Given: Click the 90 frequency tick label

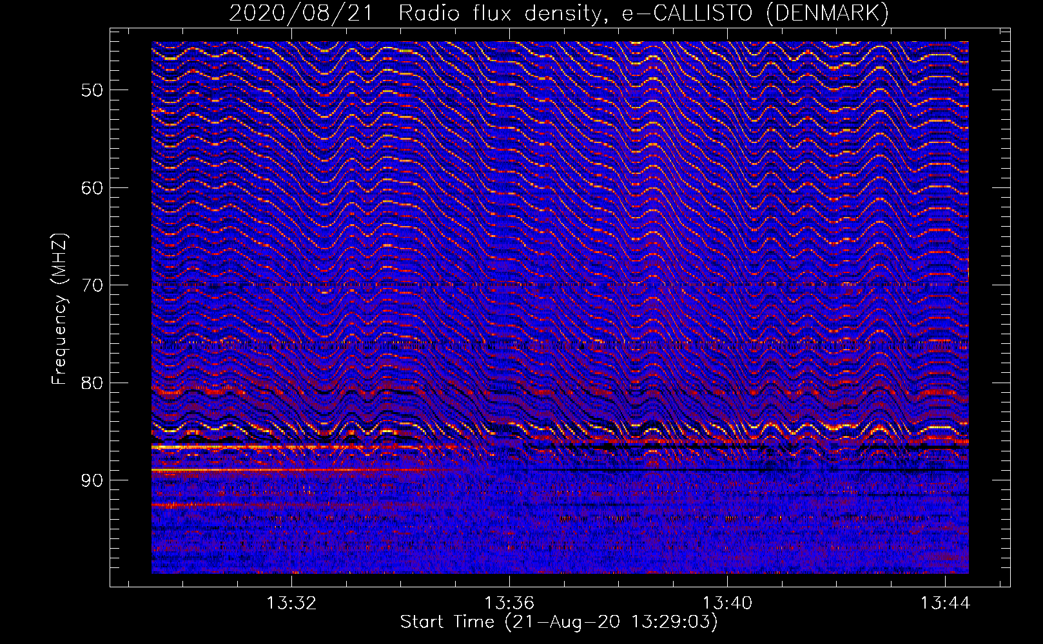Looking at the screenshot, I should 92,480.
